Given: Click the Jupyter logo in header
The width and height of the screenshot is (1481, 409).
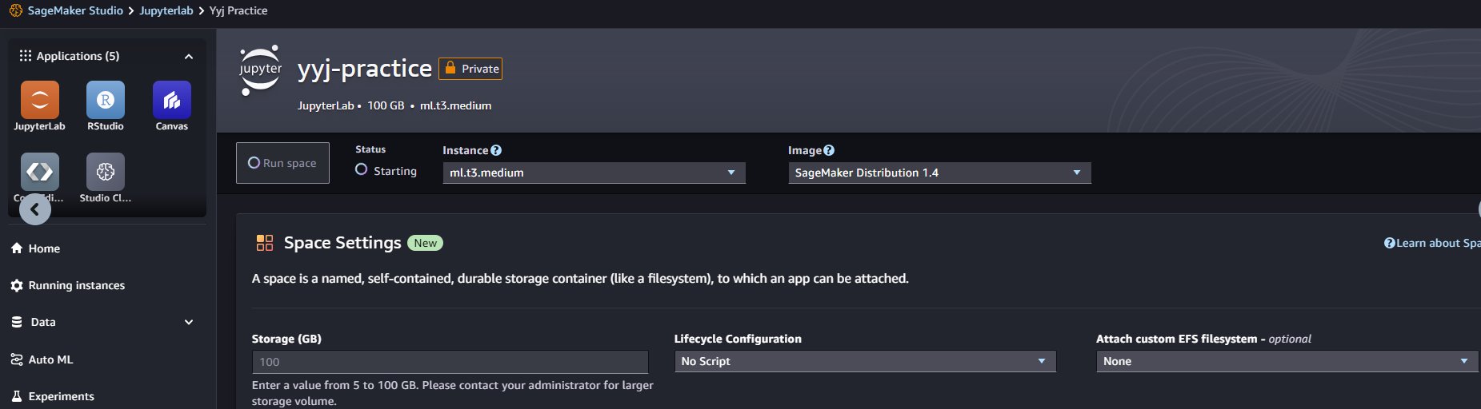Looking at the screenshot, I should point(260,70).
